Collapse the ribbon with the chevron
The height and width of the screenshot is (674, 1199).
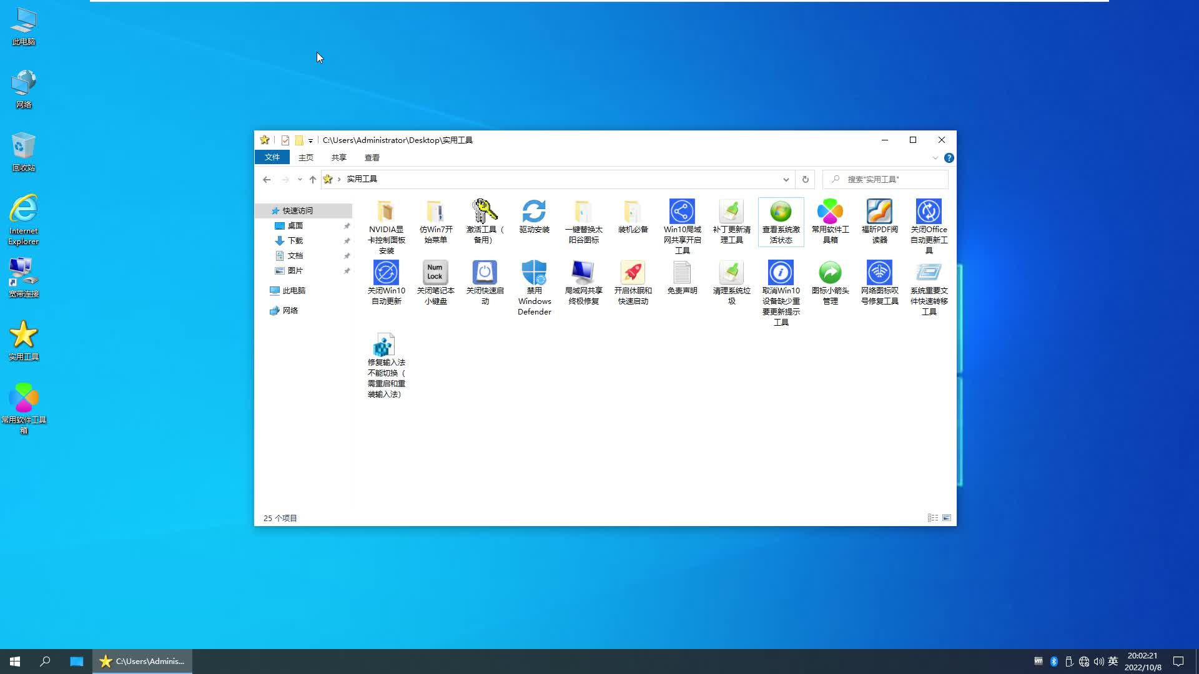pos(935,158)
